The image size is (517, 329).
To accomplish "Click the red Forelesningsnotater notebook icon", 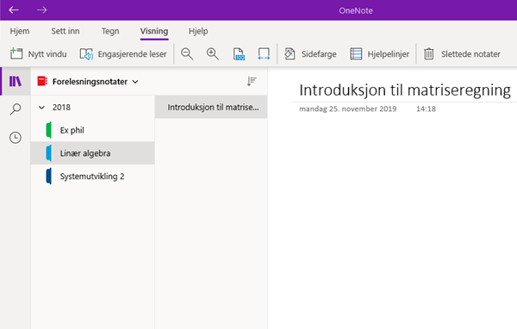I will pos(42,82).
